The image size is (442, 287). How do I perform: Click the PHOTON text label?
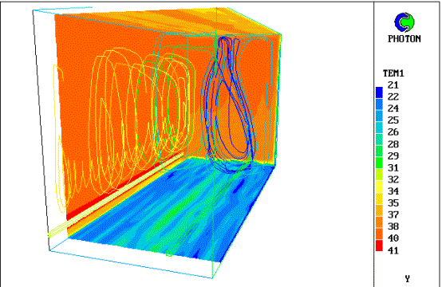pos(405,38)
